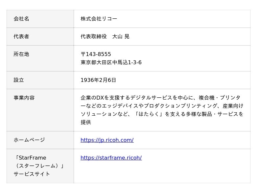The width and height of the screenshot is (263, 193).
Task: Click the サービスサイト label line
Action: tap(32, 174)
